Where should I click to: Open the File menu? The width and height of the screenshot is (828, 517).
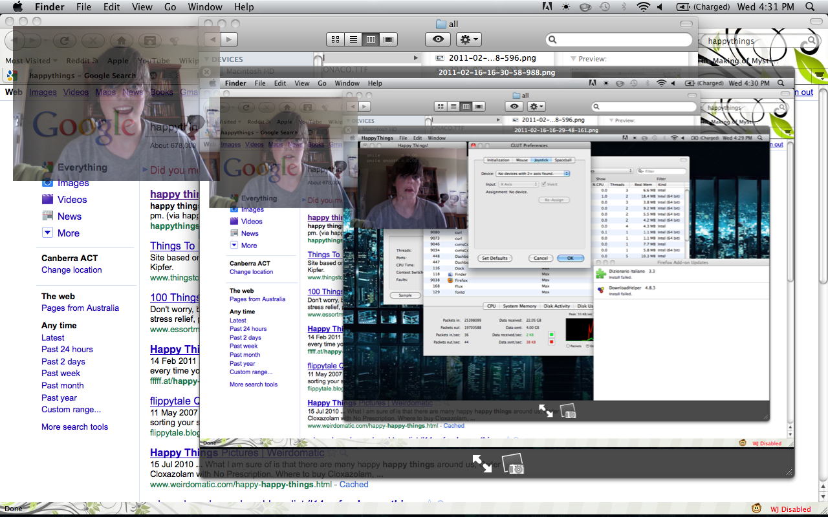tap(83, 7)
